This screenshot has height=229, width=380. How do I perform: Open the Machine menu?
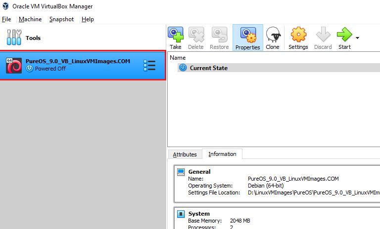[x=30, y=19]
